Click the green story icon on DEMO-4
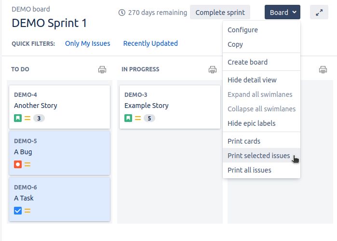 (x=18, y=118)
